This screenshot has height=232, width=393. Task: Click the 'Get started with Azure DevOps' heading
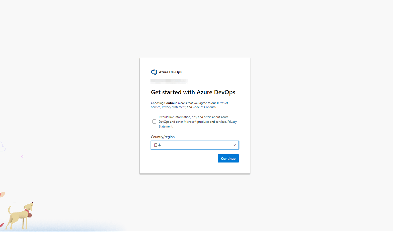(193, 92)
